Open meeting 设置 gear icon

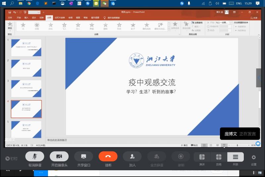(253, 157)
